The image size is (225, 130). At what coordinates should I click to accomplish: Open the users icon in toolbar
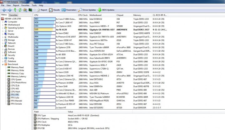click(25, 10)
